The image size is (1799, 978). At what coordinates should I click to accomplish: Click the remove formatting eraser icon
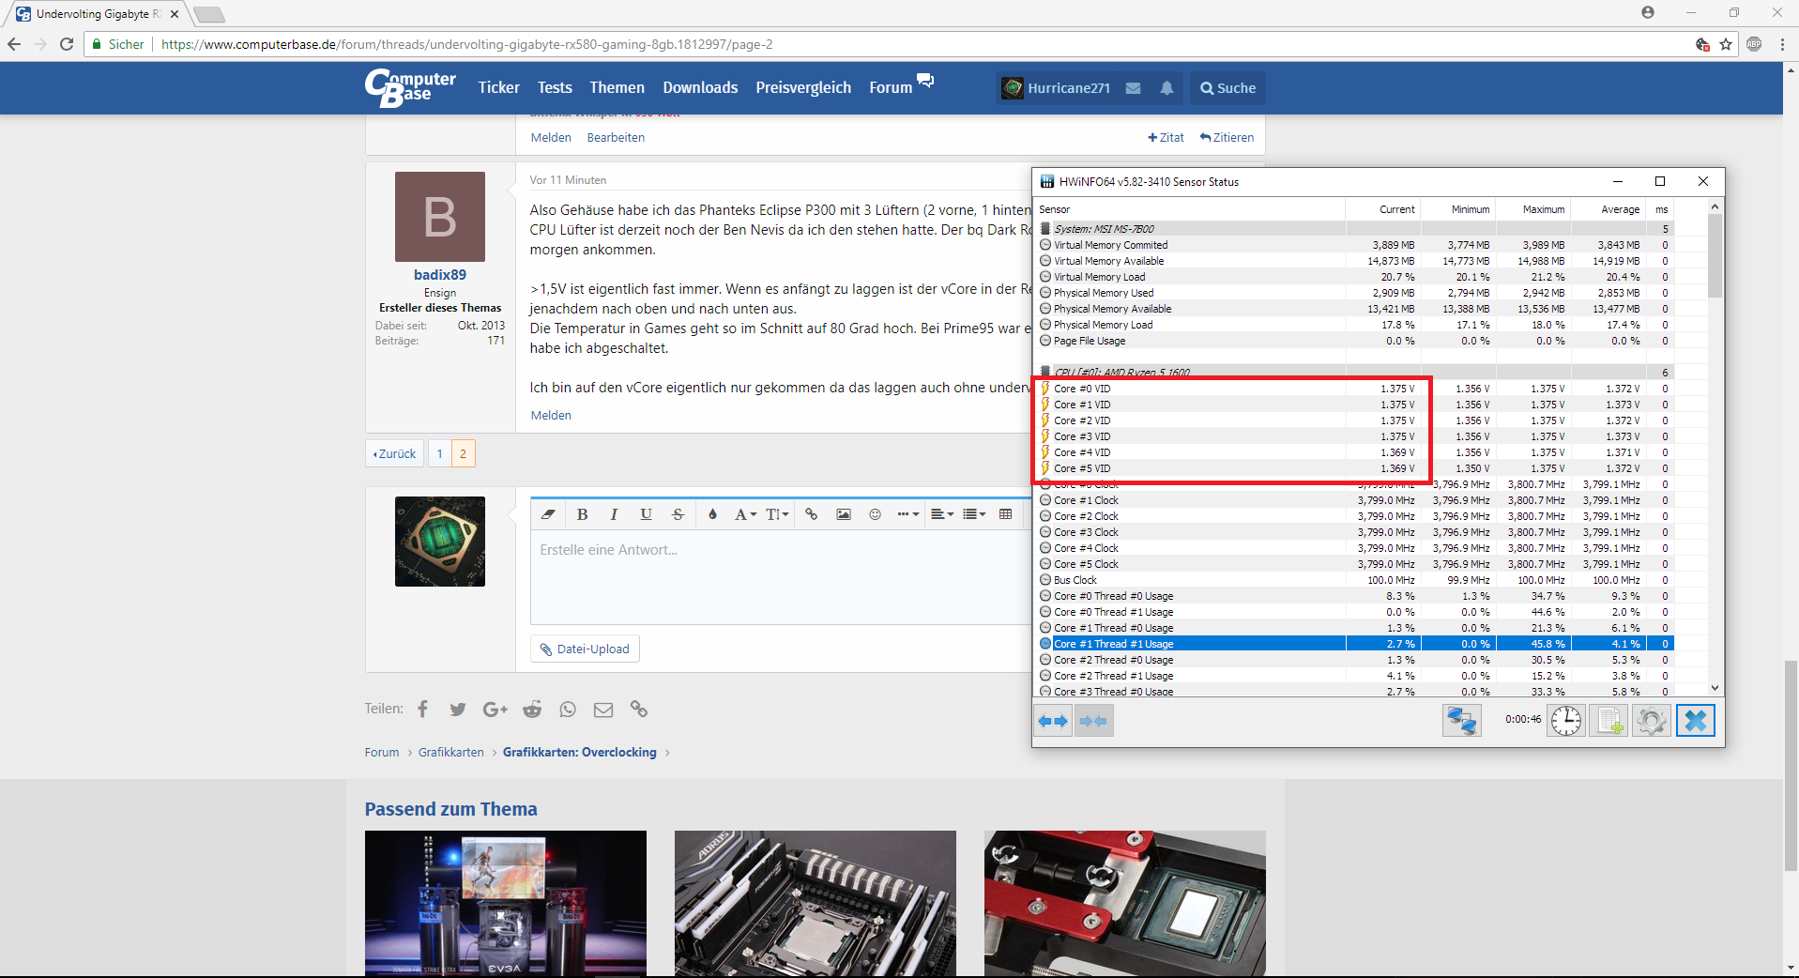[x=548, y=514]
